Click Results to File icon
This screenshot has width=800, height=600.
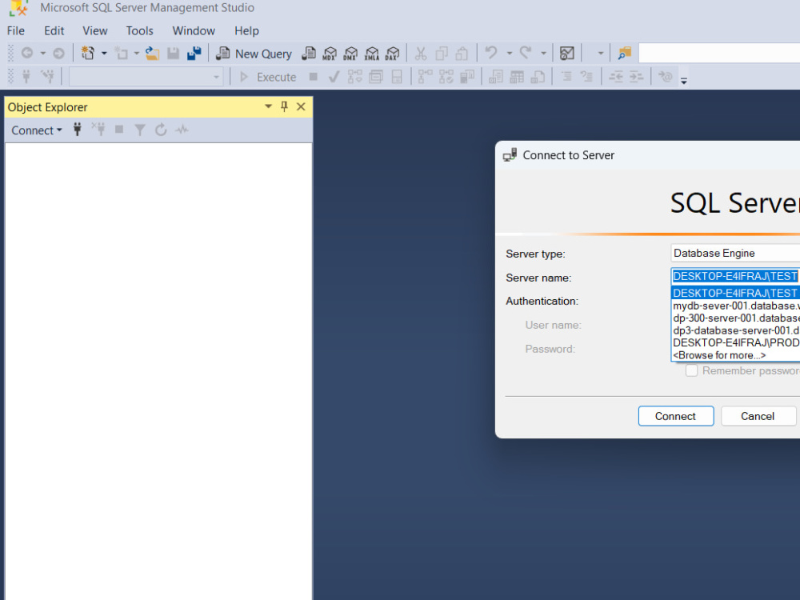click(538, 77)
